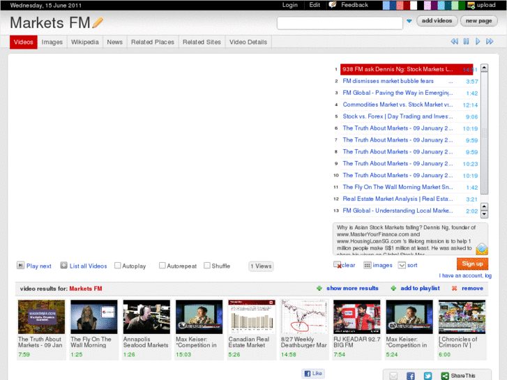Click the 1 Views button
Image resolution: width=507 pixels, height=380 pixels.
(261, 266)
